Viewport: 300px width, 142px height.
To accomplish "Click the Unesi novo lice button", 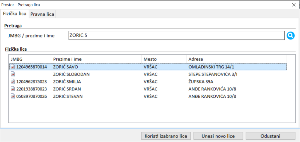I will click(x=218, y=136).
